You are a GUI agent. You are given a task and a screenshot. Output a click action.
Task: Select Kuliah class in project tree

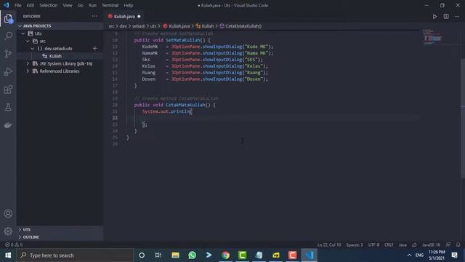[55, 56]
